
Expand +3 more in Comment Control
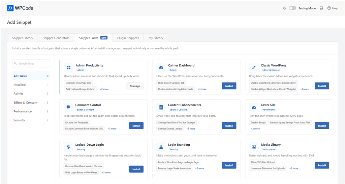click(x=112, y=129)
